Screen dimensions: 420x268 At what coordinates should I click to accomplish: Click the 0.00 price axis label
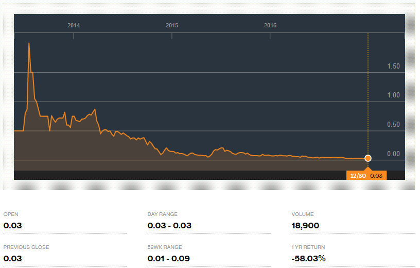393,154
